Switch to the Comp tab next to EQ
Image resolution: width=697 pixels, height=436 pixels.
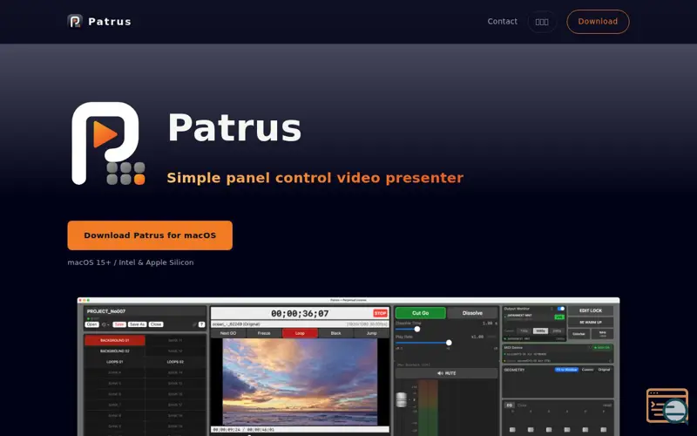522,405
